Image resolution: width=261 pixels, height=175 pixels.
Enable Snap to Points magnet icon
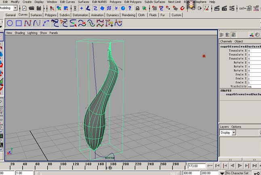click(x=168, y=8)
